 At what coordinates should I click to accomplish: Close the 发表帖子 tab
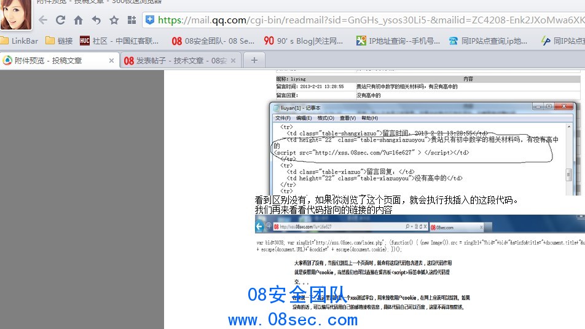click(x=233, y=60)
